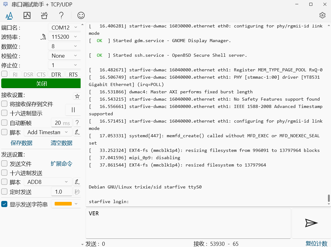Pause receiving with the pause button
The height and width of the screenshot is (247, 331).
(73, 110)
